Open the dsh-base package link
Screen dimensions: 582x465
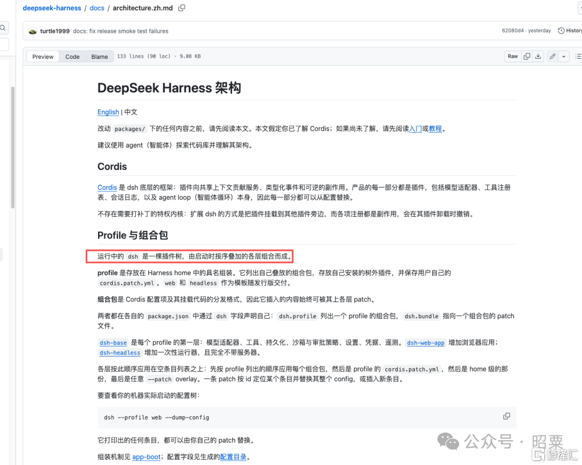[113, 343]
